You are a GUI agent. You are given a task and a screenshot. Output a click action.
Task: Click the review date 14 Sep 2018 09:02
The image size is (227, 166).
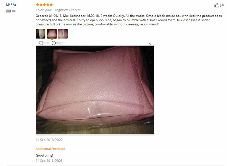tap(49, 140)
